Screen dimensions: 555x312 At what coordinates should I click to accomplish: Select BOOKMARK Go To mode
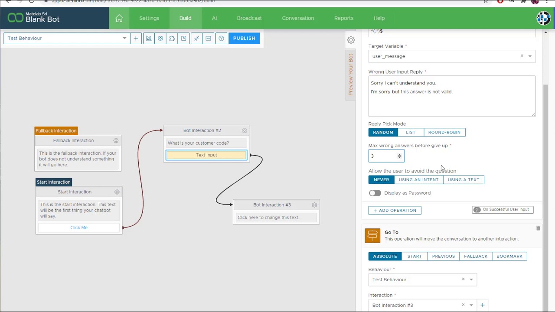point(509,256)
